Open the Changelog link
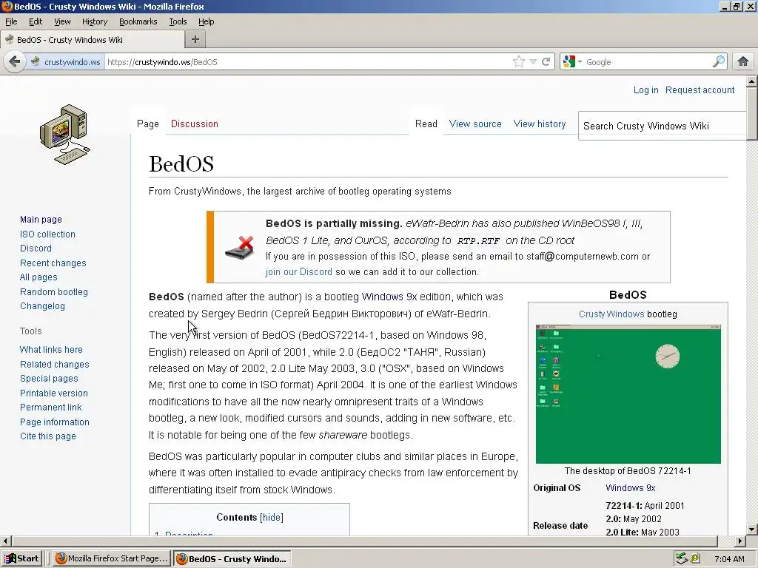758x568 pixels. 42,305
